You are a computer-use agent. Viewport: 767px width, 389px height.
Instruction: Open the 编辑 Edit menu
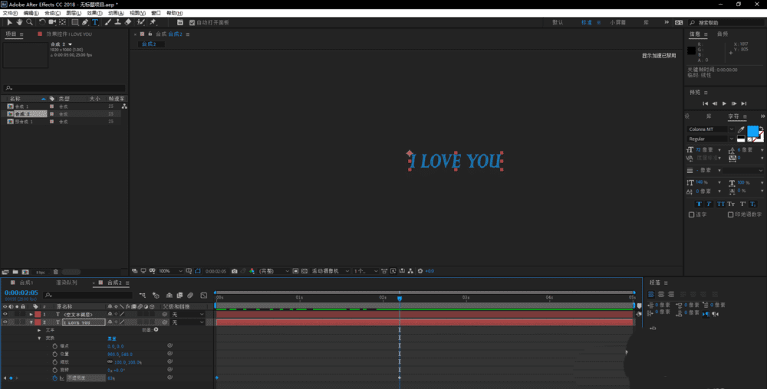[x=31, y=13]
